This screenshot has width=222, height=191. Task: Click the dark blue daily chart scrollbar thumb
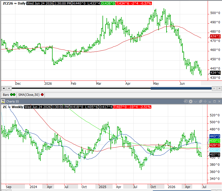pos(181,88)
